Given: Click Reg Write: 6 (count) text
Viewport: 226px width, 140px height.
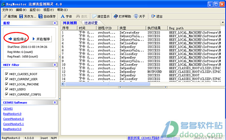Looking at the screenshot, I should coord(20,52).
